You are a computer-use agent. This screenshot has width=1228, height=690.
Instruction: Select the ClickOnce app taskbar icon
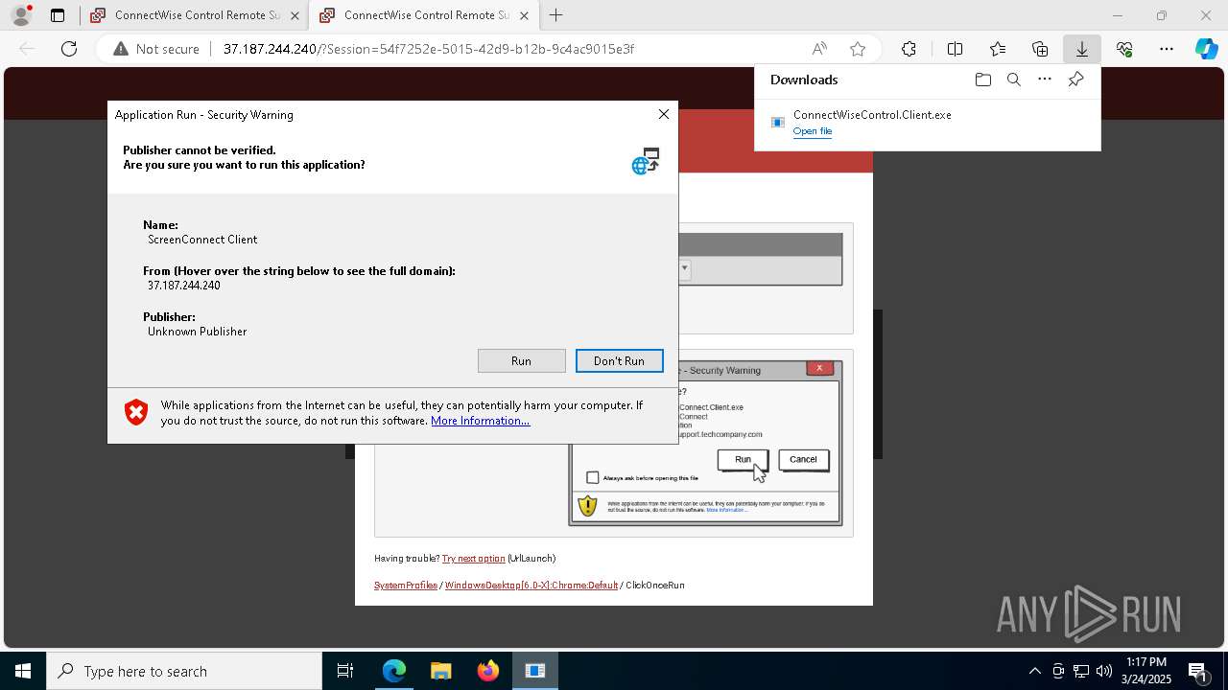(x=535, y=671)
